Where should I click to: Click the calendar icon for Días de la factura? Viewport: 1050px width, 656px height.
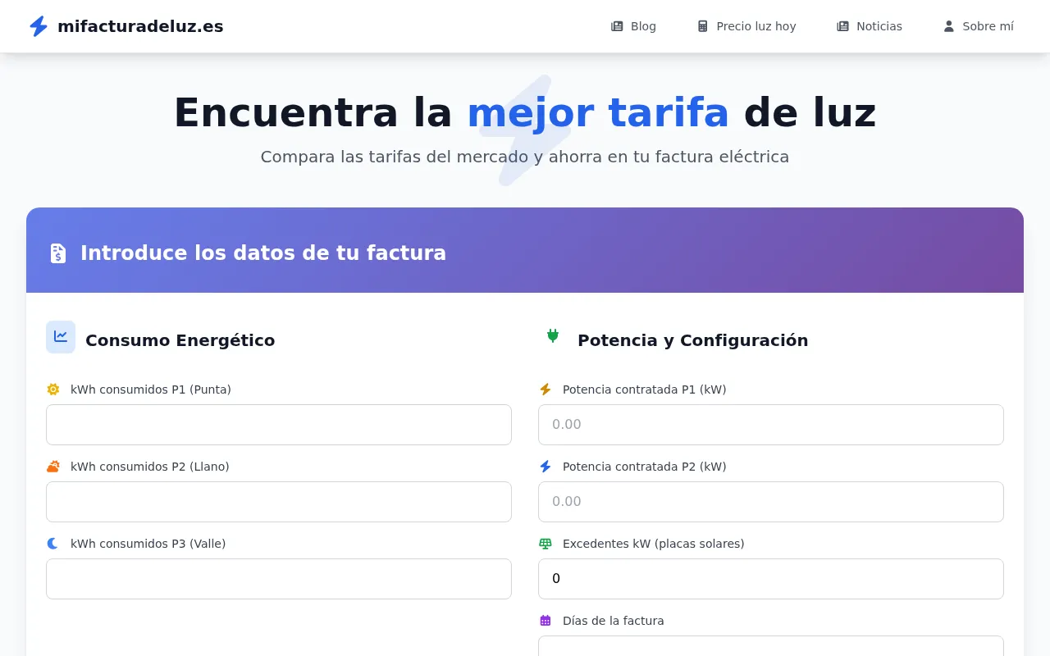pyautogui.click(x=546, y=621)
